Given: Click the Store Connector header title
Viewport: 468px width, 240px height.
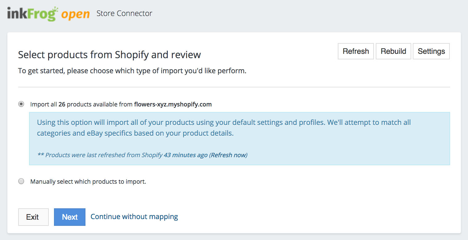Looking at the screenshot, I should click(124, 14).
